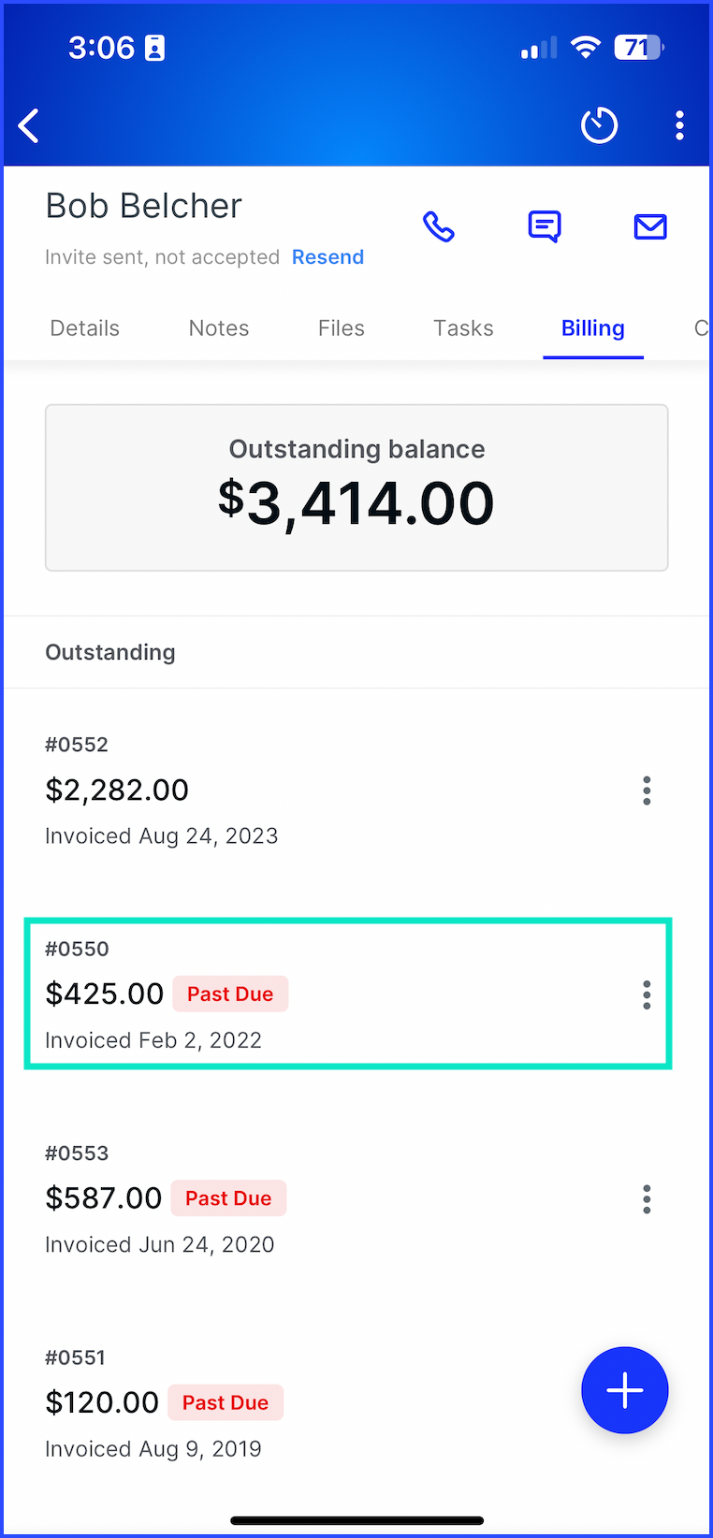The width and height of the screenshot is (713, 1538).
Task: Open the time tracker clock icon
Action: pyautogui.click(x=599, y=125)
